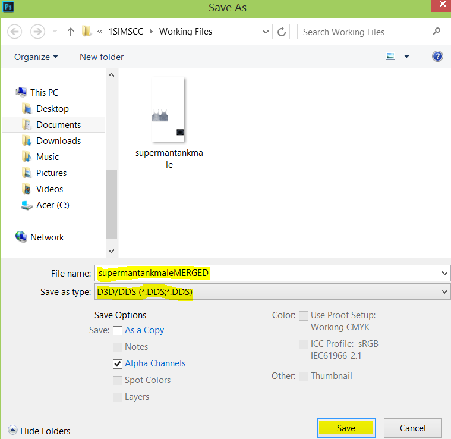Click the Back navigation arrow

coord(15,32)
